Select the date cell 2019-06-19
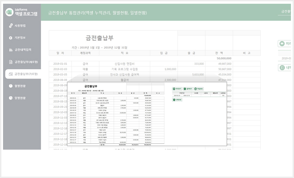294x178 pixels. pyautogui.click(x=60, y=91)
